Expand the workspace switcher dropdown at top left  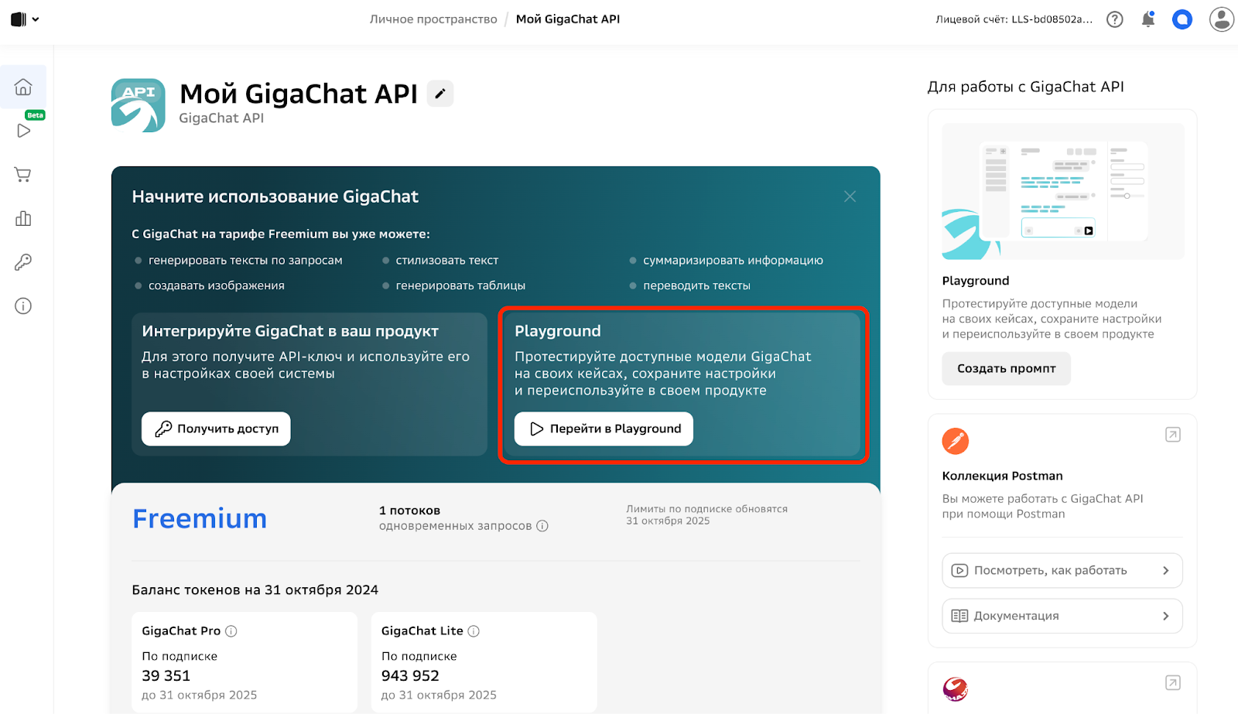pyautogui.click(x=25, y=19)
